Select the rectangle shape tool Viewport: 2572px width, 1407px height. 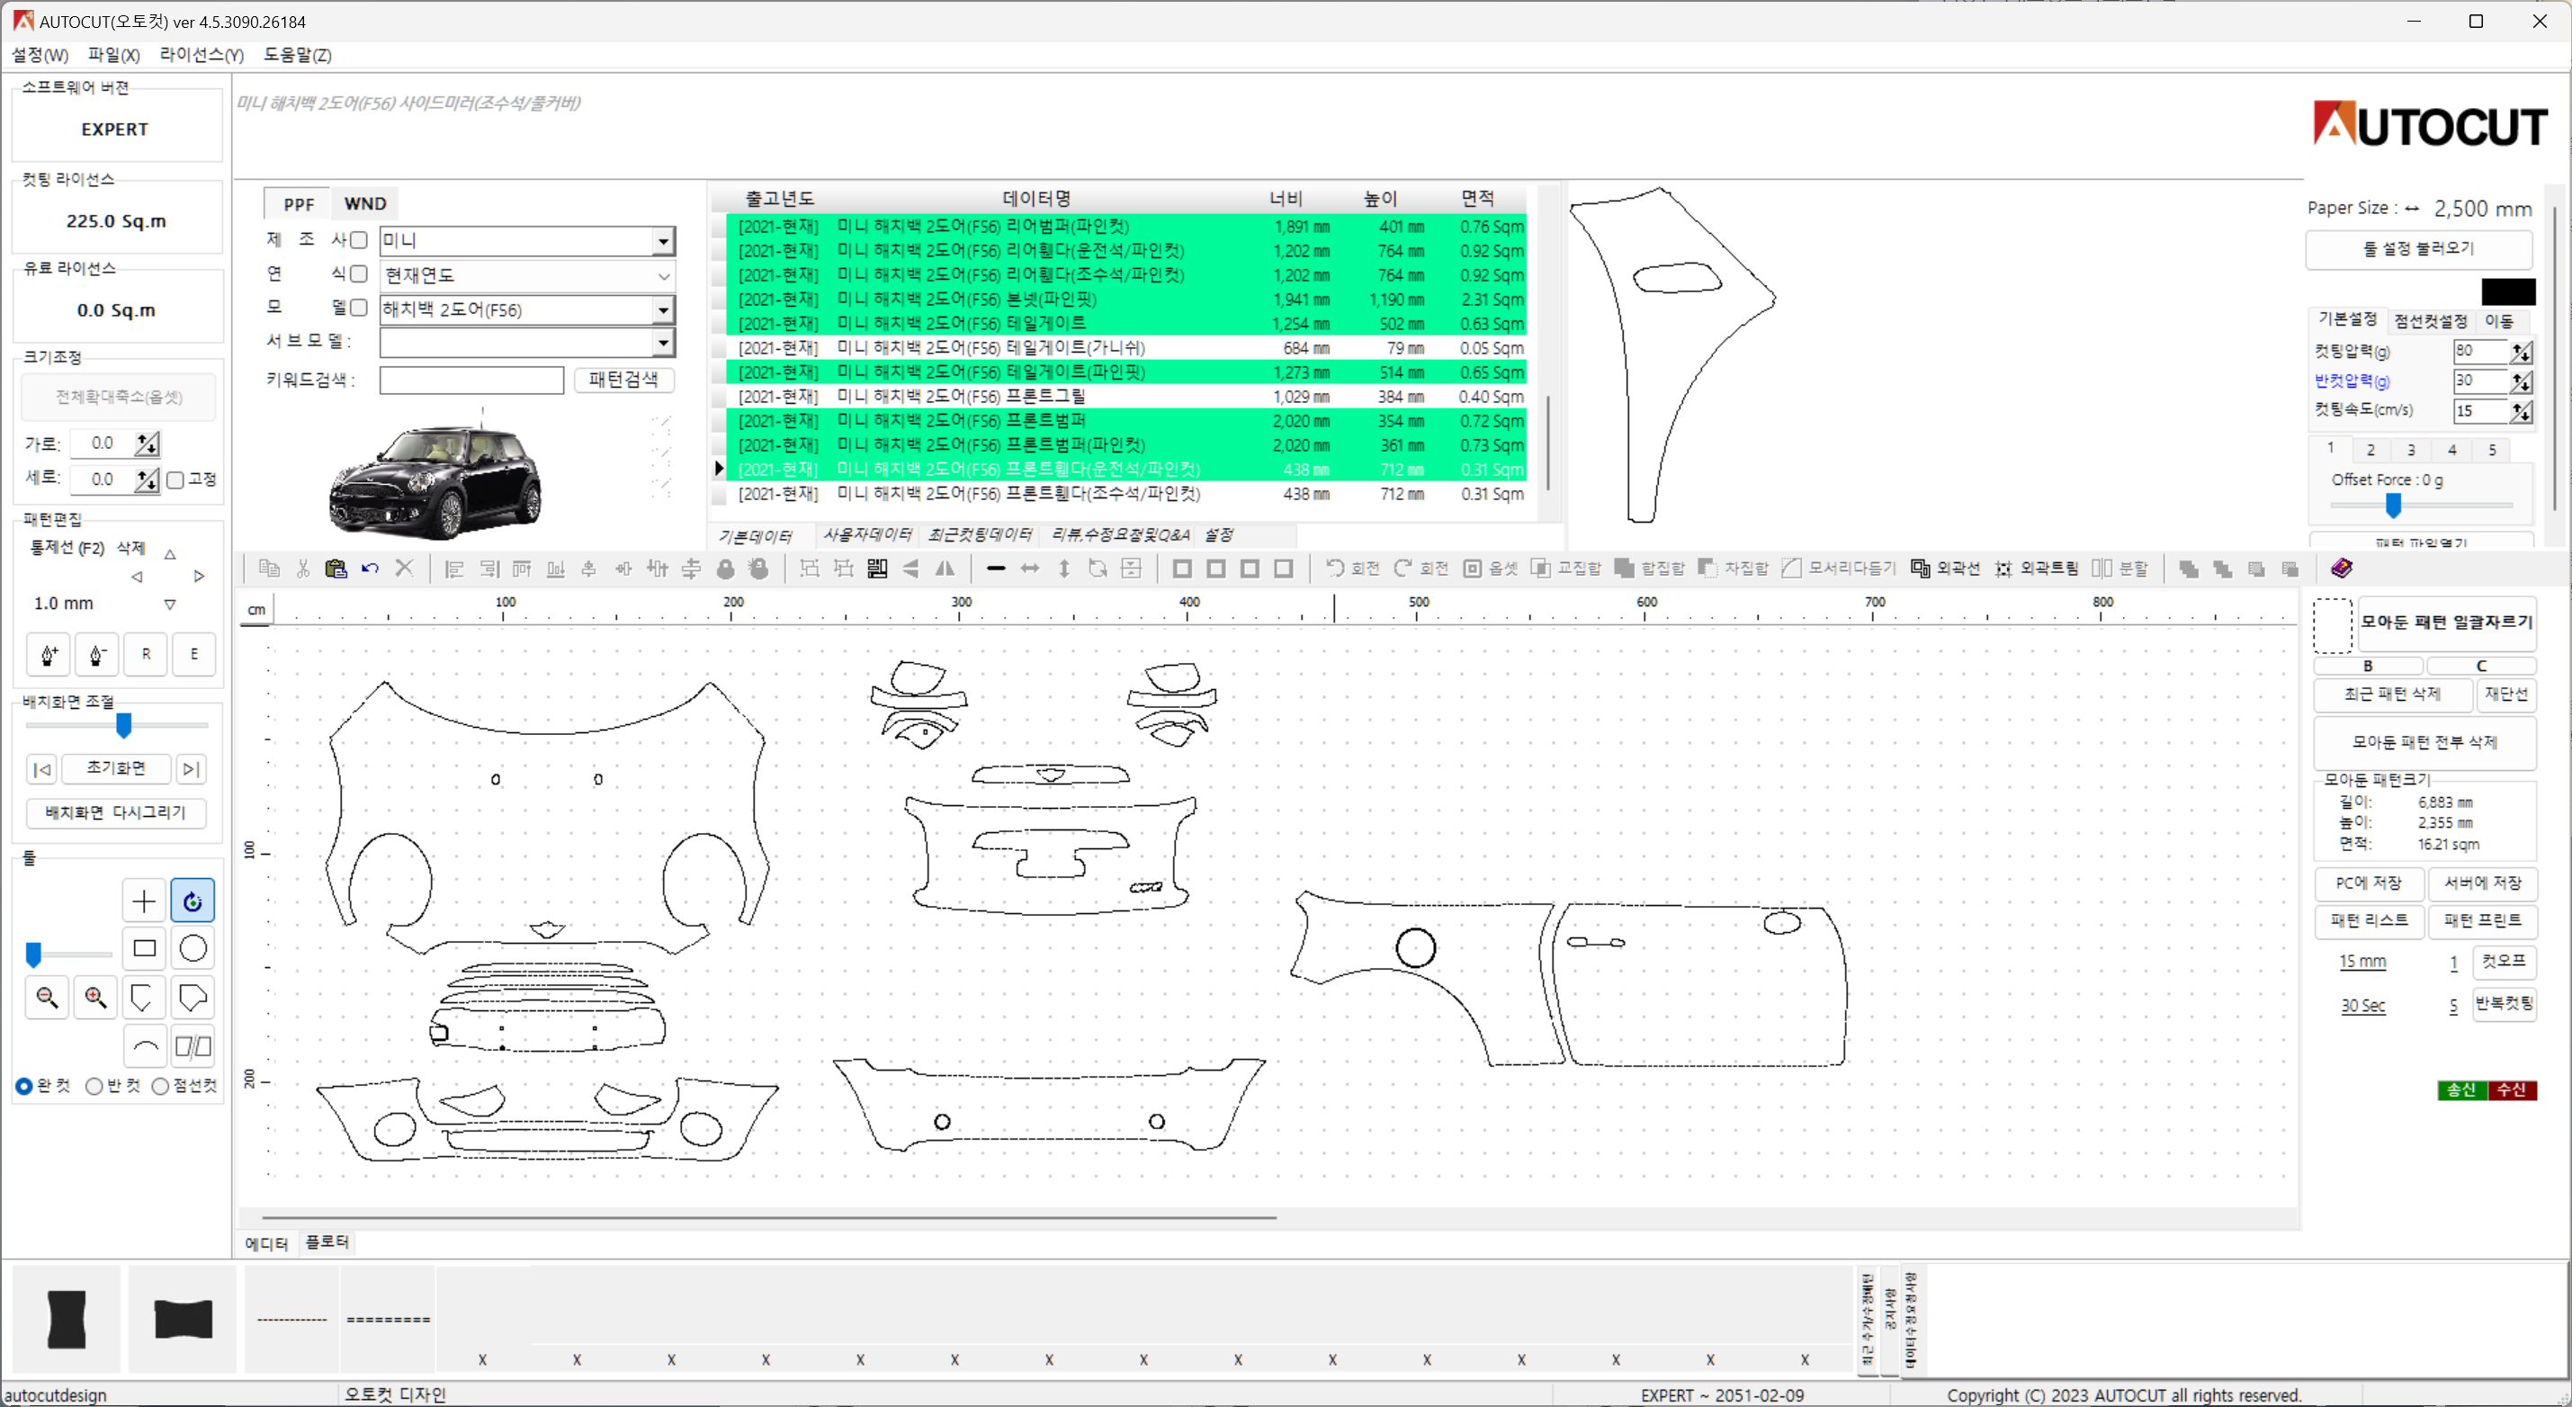pyautogui.click(x=144, y=947)
